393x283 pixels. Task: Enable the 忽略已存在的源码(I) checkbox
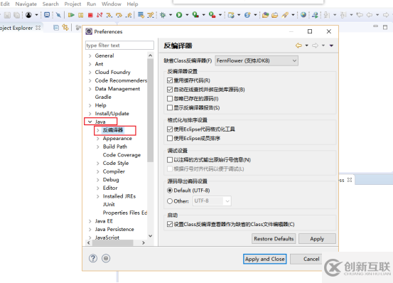(x=170, y=99)
